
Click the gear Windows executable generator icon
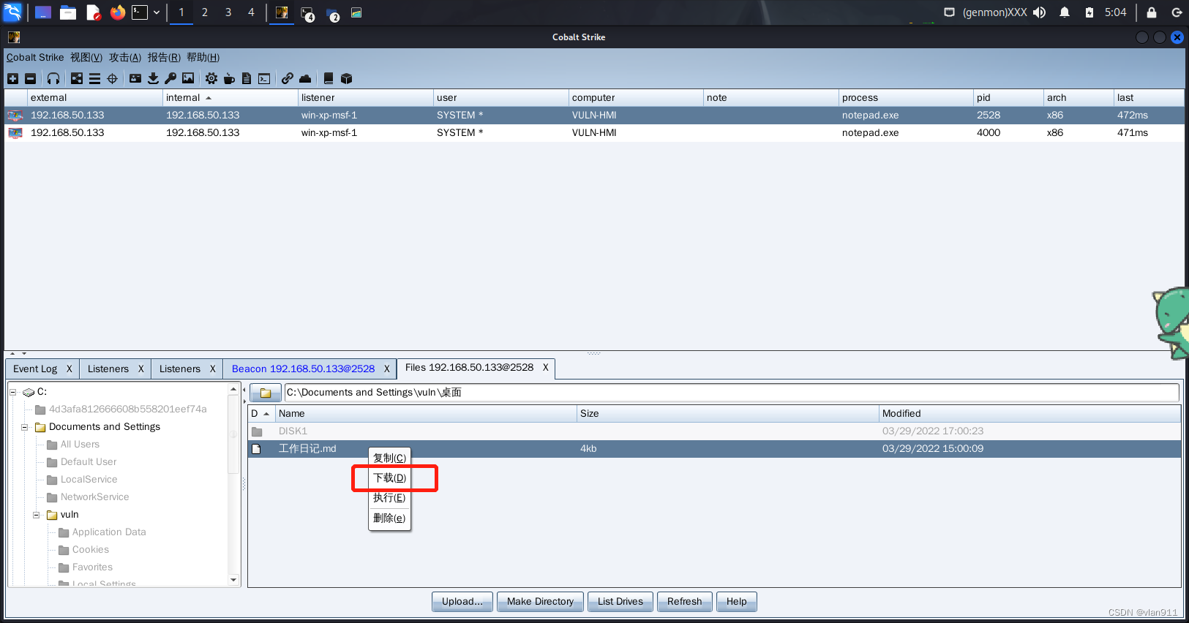(x=211, y=78)
